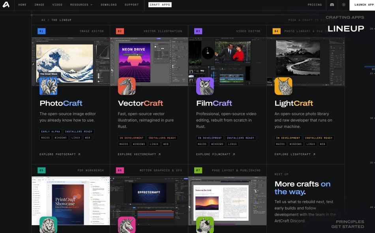This screenshot has height=233, width=375.
Task: Click the yellow 04 number badge
Action: pos(276,31)
